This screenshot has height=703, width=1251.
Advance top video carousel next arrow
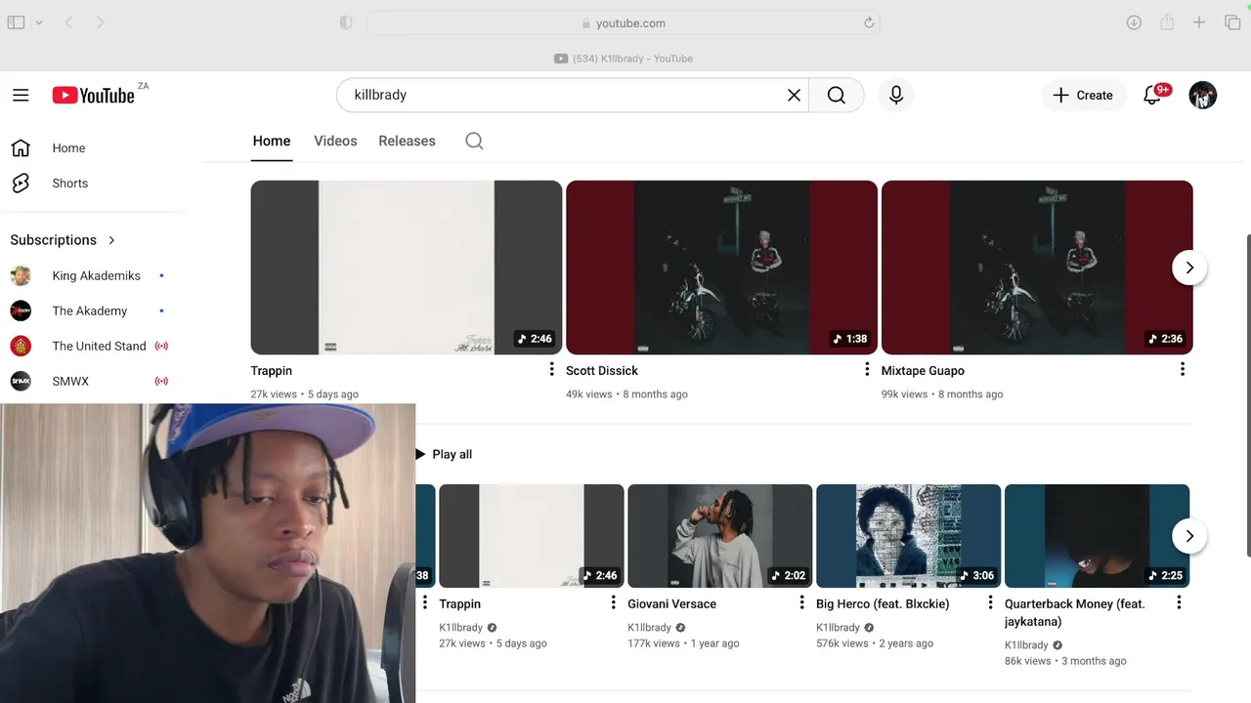[x=1189, y=268]
